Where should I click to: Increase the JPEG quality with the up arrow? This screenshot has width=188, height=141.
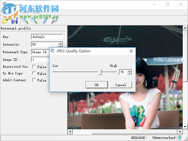click(x=129, y=71)
